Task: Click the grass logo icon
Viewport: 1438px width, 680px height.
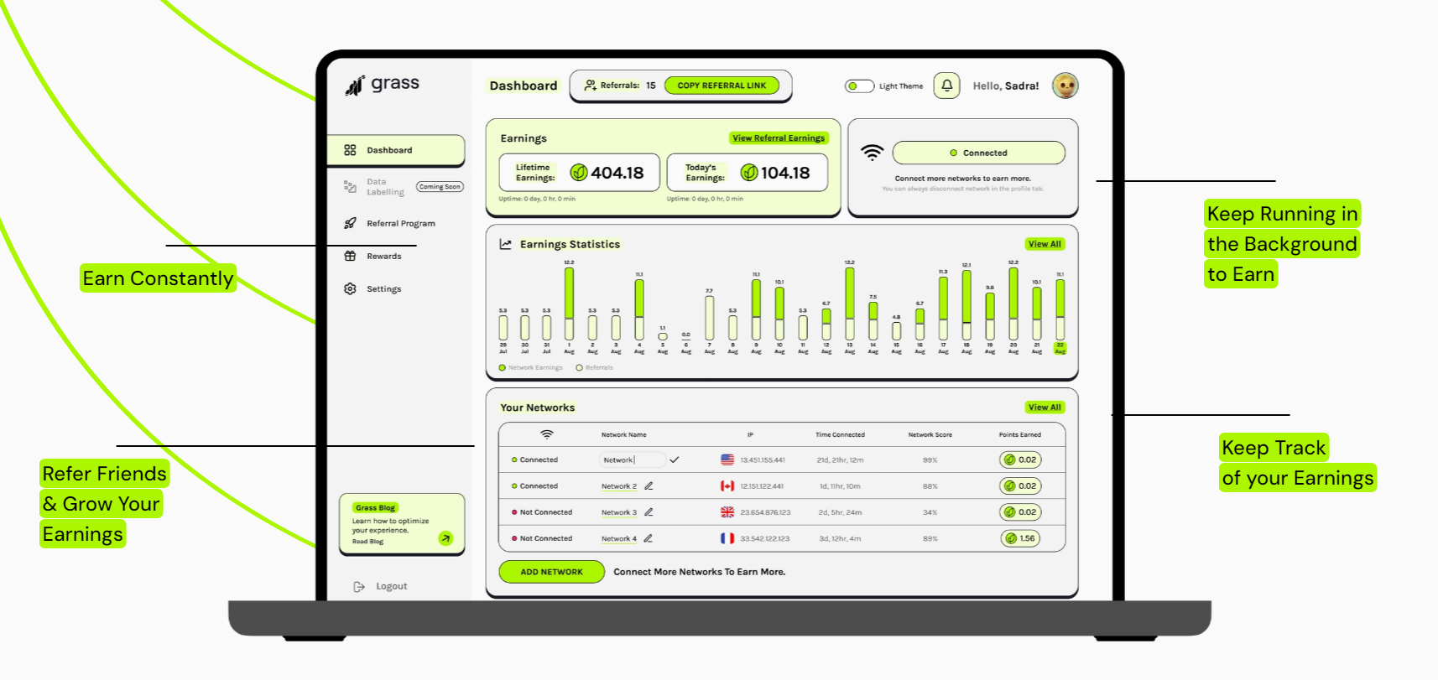Action: 355,85
